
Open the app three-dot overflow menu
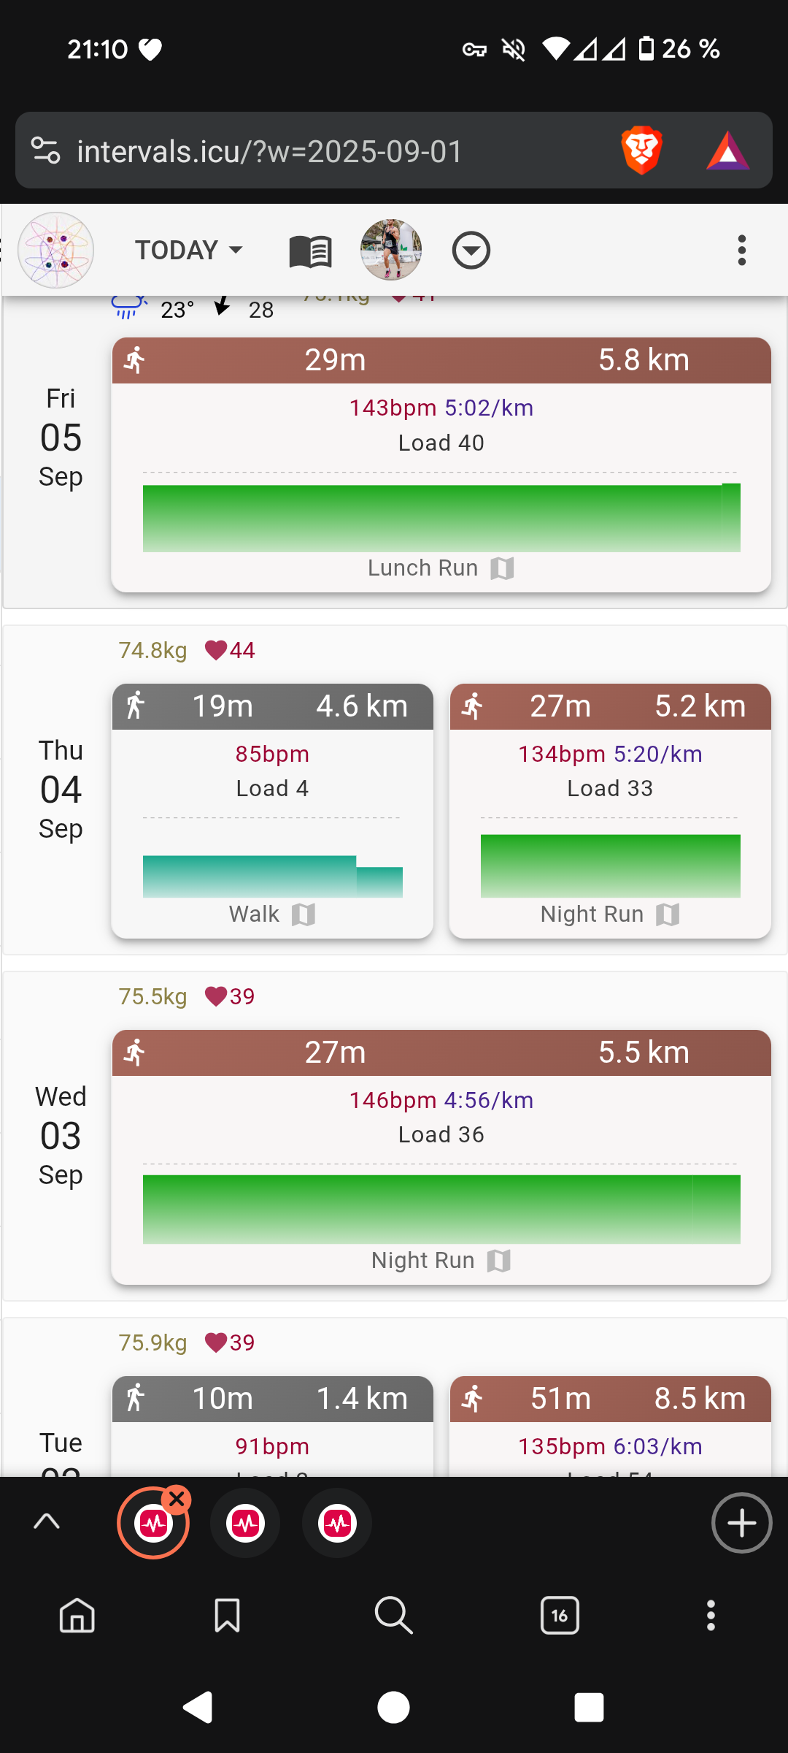point(741,251)
